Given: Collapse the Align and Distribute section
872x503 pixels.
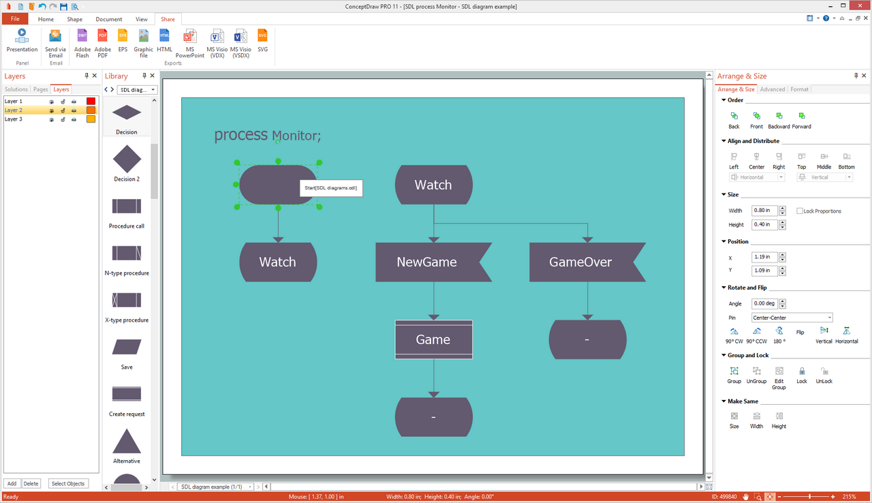Looking at the screenshot, I should (x=723, y=141).
